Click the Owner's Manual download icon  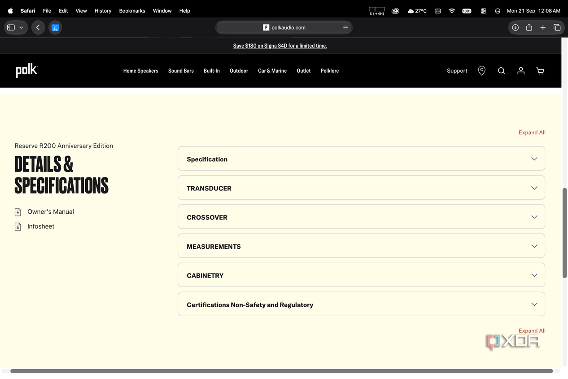[x=18, y=212]
